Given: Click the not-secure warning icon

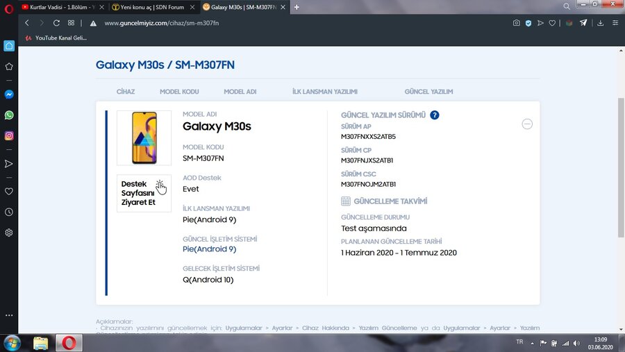Looking at the screenshot, I should (93, 24).
